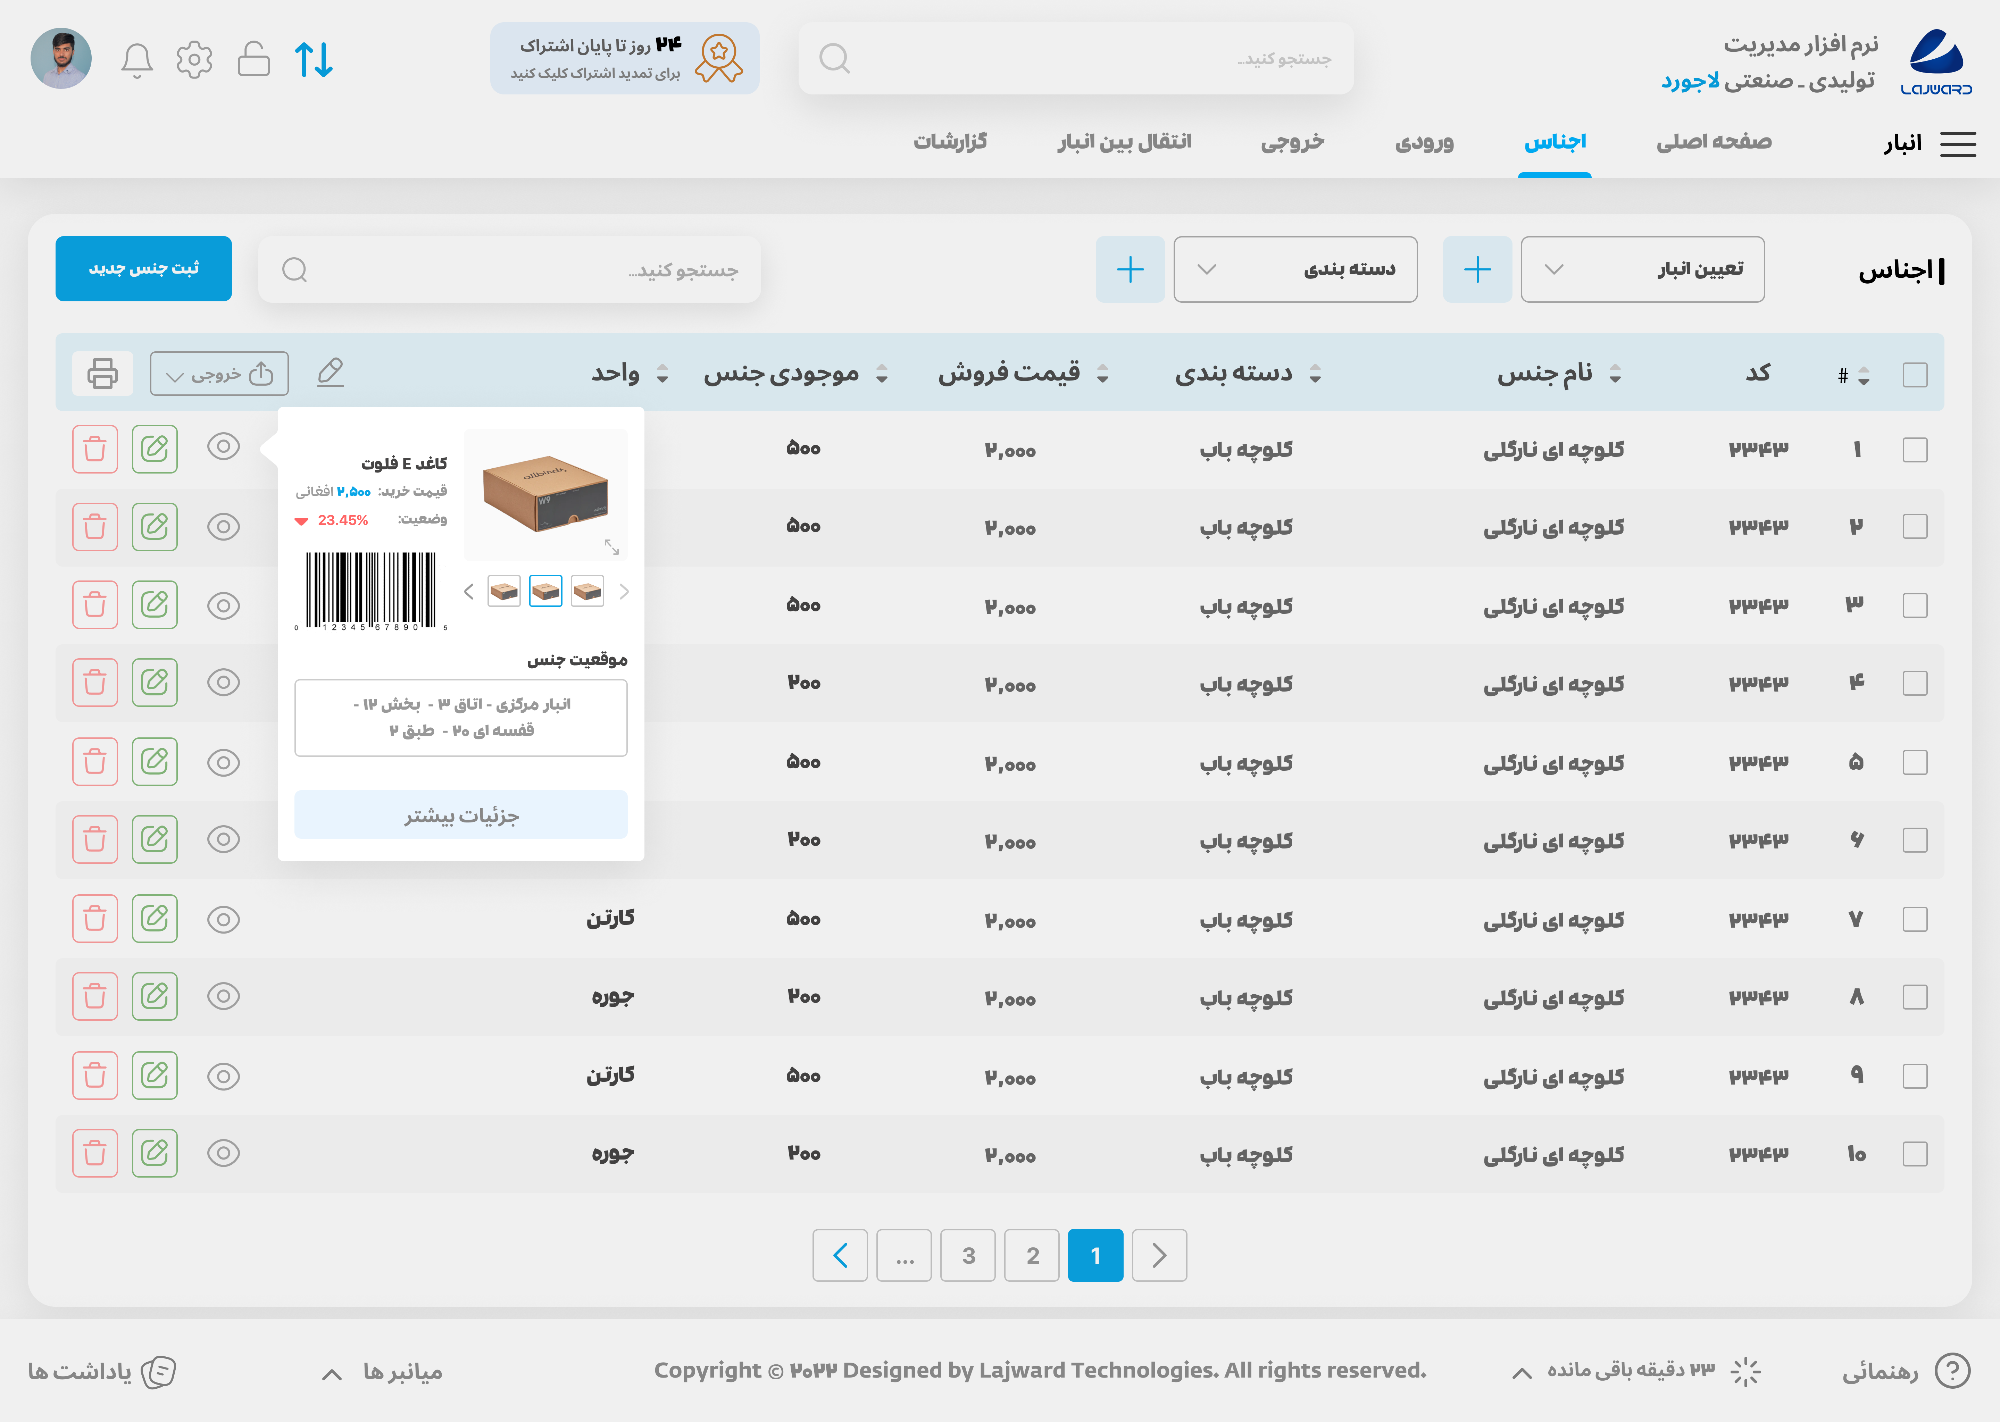The image size is (2000, 1422).
Task: Go to page 3 in pagination
Action: point(968,1256)
